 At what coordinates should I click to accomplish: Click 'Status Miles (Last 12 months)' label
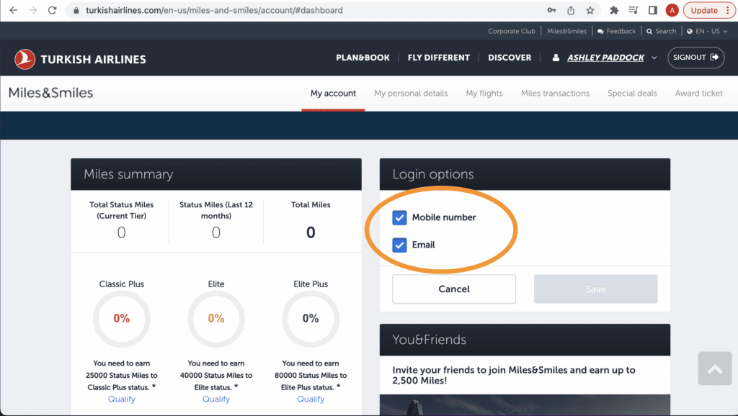[x=216, y=210]
